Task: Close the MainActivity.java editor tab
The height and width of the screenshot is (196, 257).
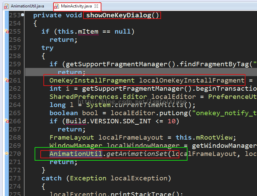Action: [96, 6]
